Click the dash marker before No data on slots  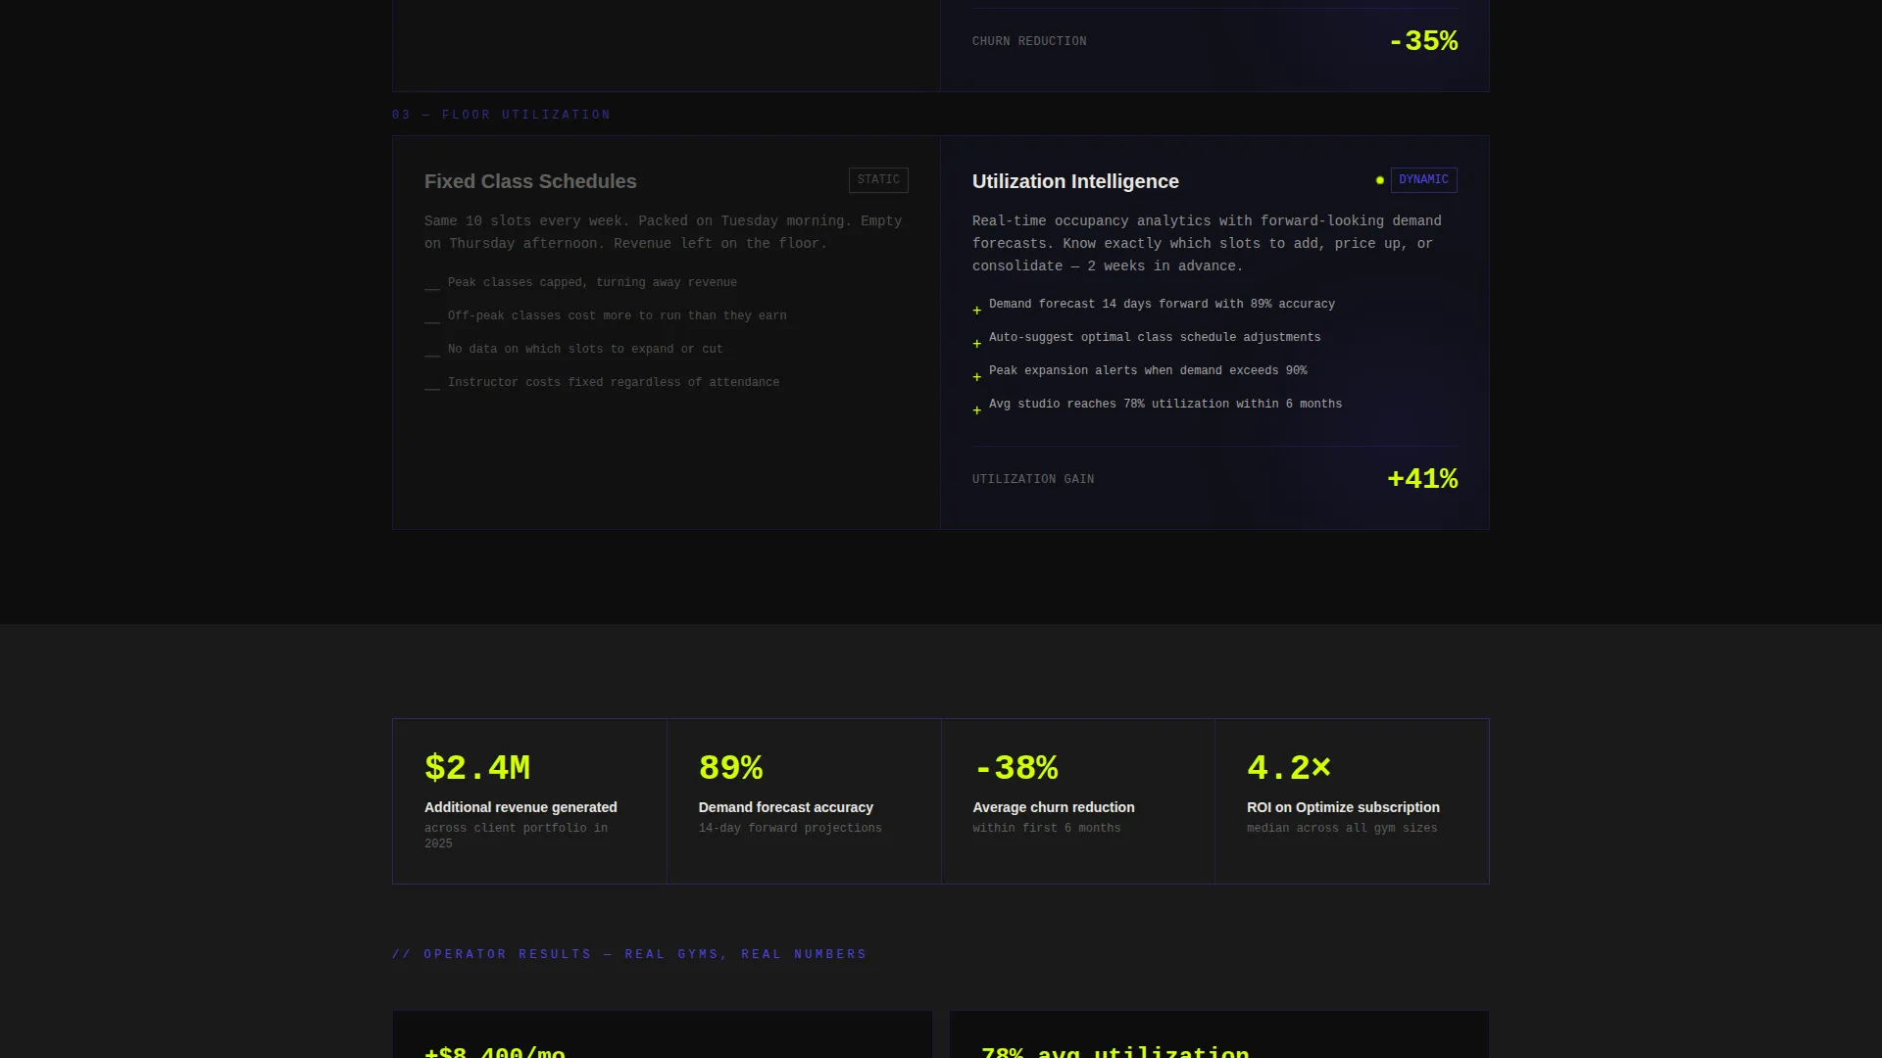(432, 355)
